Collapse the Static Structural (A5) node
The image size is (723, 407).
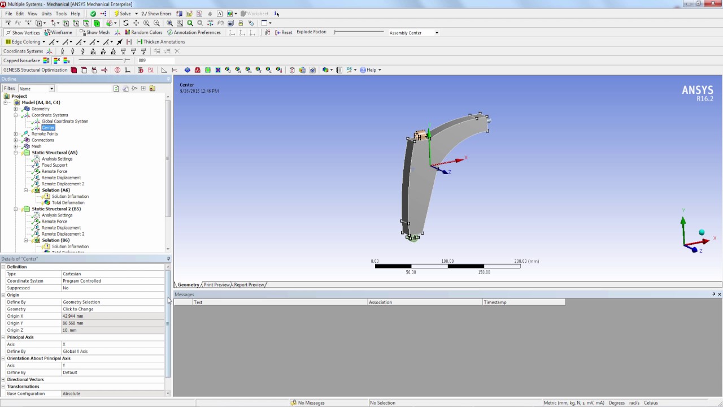(x=16, y=153)
